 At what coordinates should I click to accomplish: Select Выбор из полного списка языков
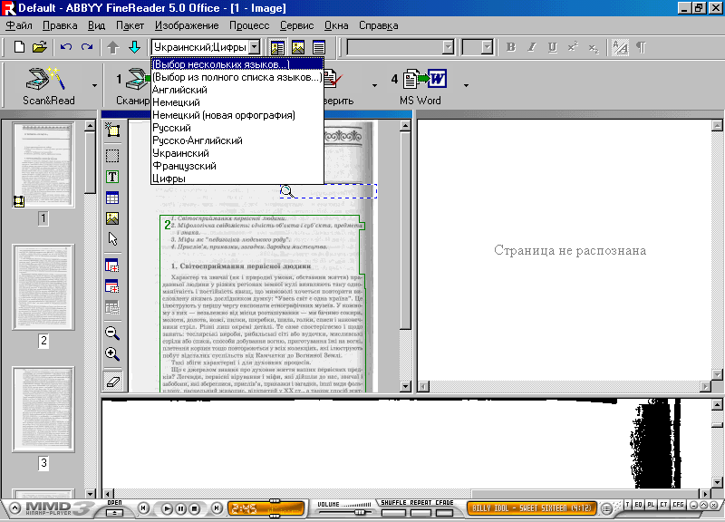[x=237, y=77]
